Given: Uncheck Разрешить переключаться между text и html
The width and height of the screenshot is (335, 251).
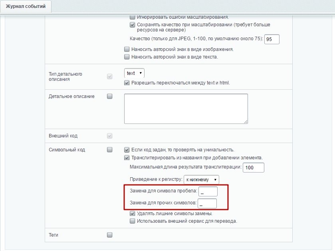Looking at the screenshot, I should (x=127, y=83).
